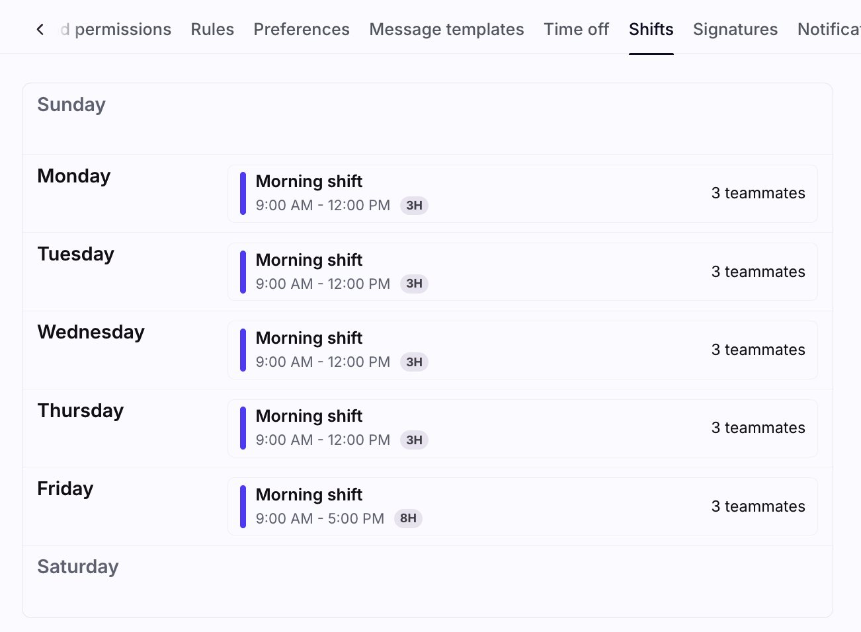Switch to the Signatures tab
The width and height of the screenshot is (861, 632).
pos(735,30)
